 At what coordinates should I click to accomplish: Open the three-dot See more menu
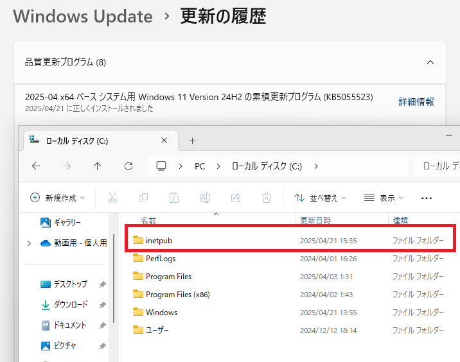(426, 198)
